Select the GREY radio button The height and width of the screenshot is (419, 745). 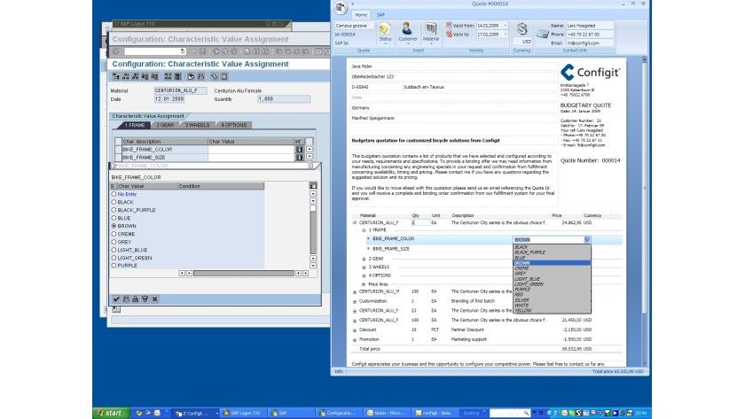(114, 242)
